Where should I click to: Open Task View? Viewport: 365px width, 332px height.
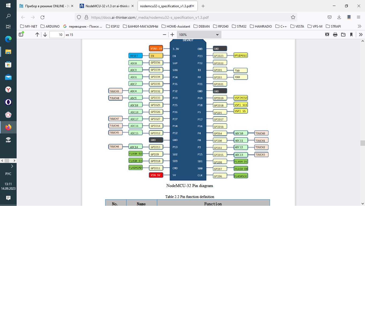tap(8, 27)
